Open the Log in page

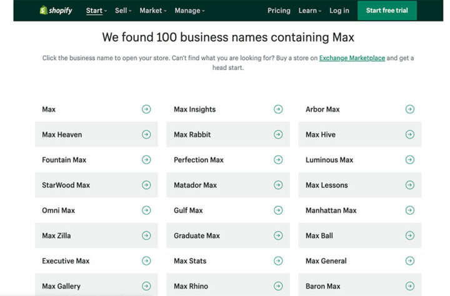point(339,11)
